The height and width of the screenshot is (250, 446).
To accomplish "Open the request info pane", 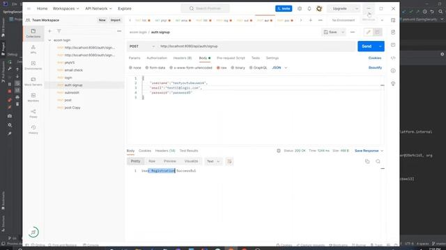I will pyautogui.click(x=393, y=71).
